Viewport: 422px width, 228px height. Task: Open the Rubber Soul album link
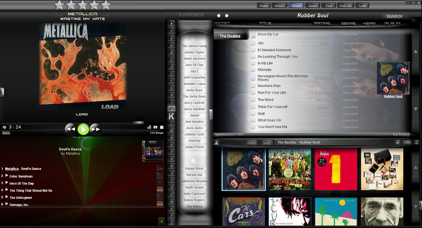[393, 97]
